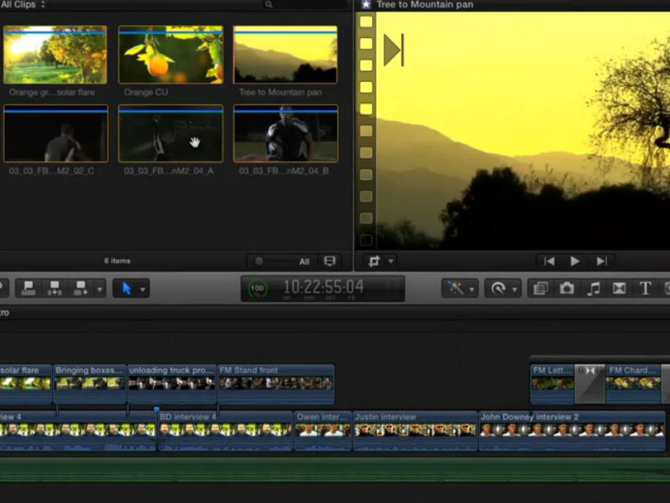Click the insert clip edit icon
The image size is (670, 503).
(55, 288)
